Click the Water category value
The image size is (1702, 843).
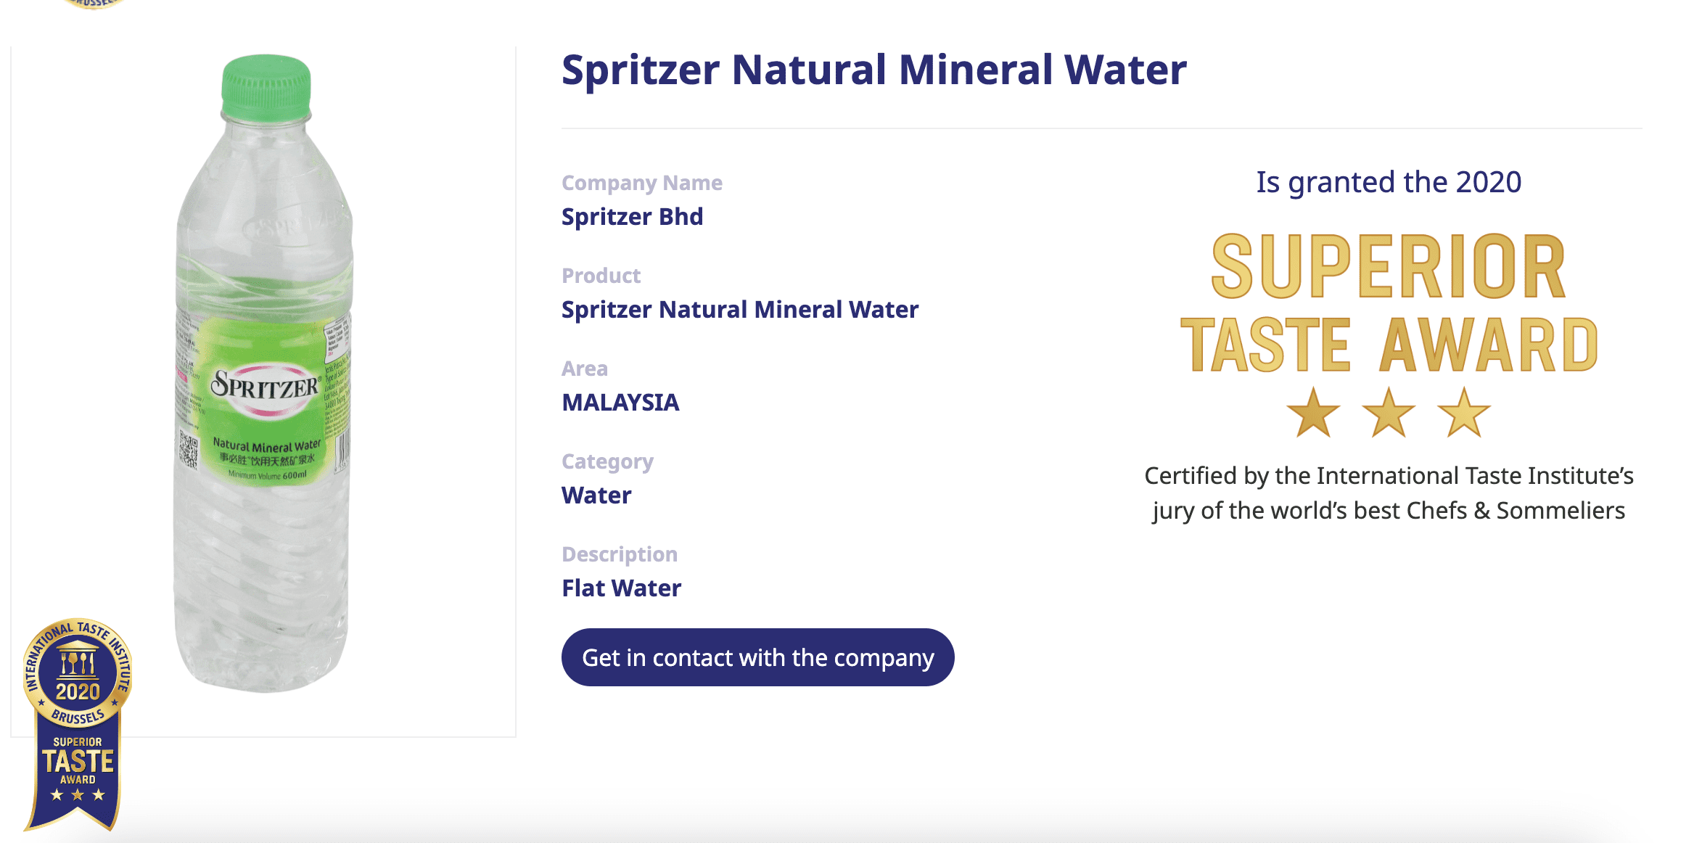(x=596, y=495)
